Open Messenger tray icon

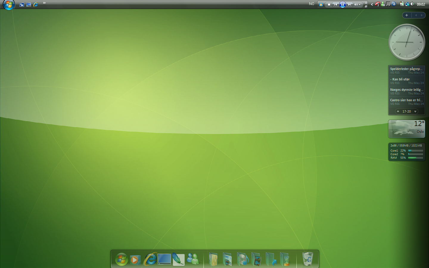click(383, 4)
